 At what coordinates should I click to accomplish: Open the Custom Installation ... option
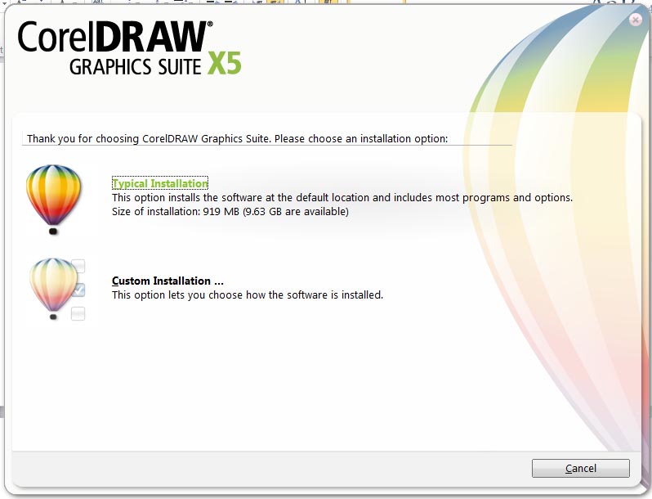point(167,281)
